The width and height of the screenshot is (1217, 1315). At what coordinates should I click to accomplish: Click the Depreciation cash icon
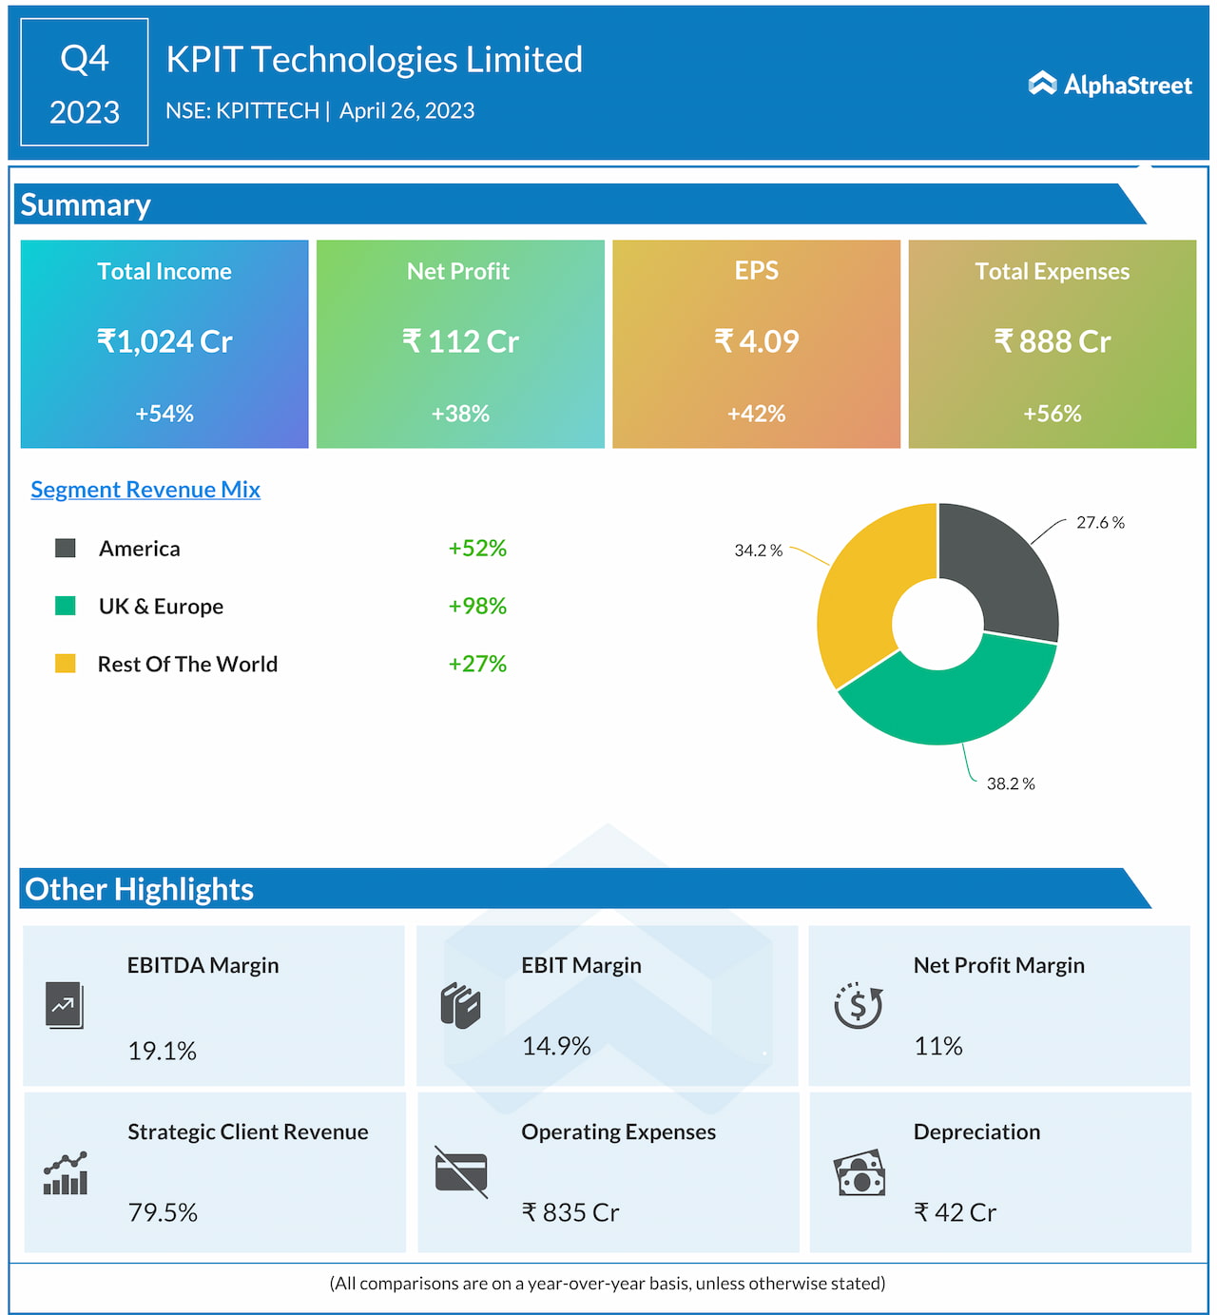click(860, 1173)
